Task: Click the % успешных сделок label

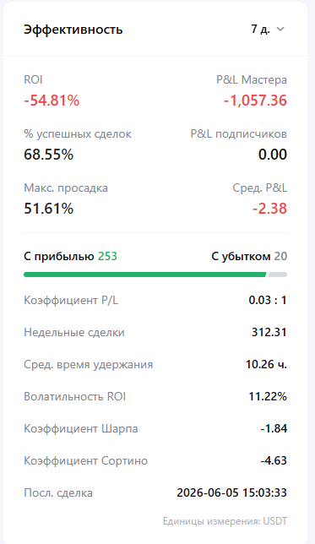Action: (78, 134)
